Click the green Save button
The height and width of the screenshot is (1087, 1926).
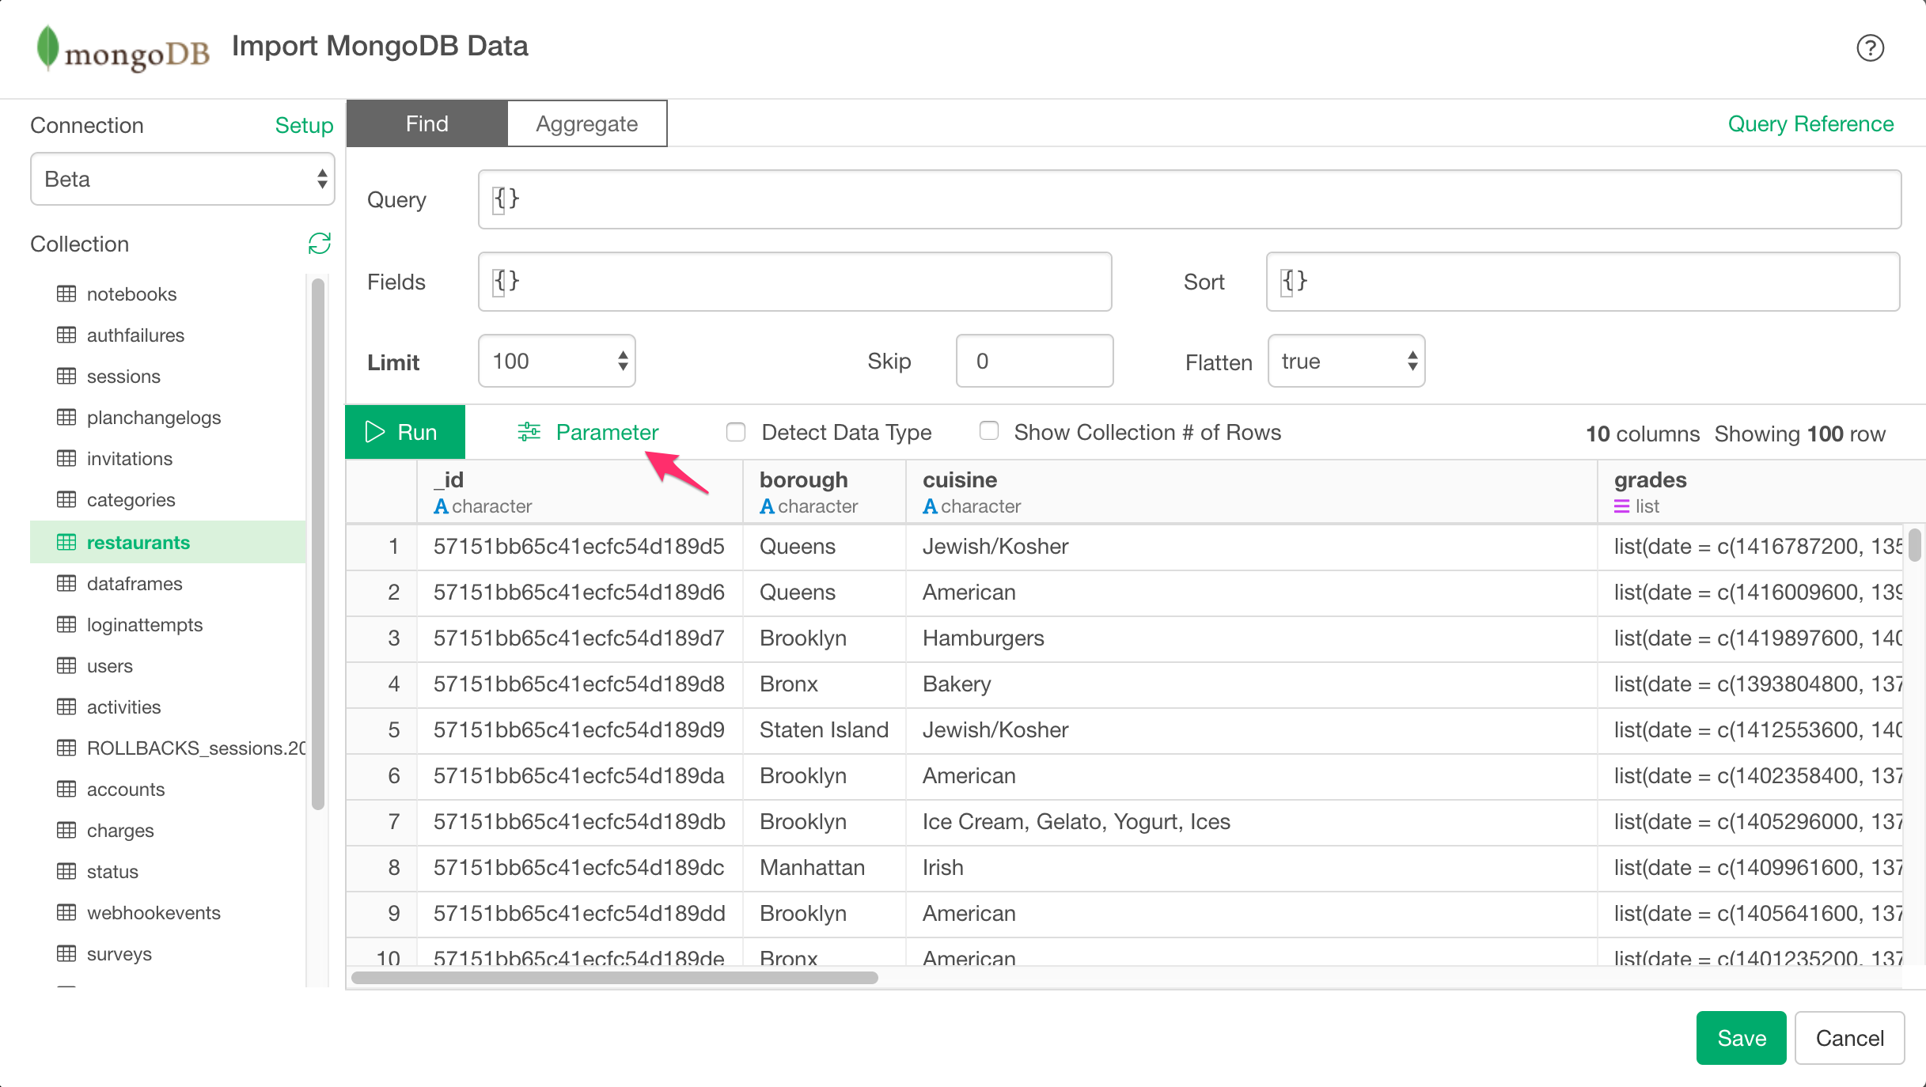click(1741, 1037)
